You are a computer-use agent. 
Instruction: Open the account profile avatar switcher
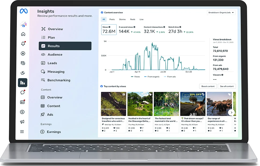pos(23,24)
